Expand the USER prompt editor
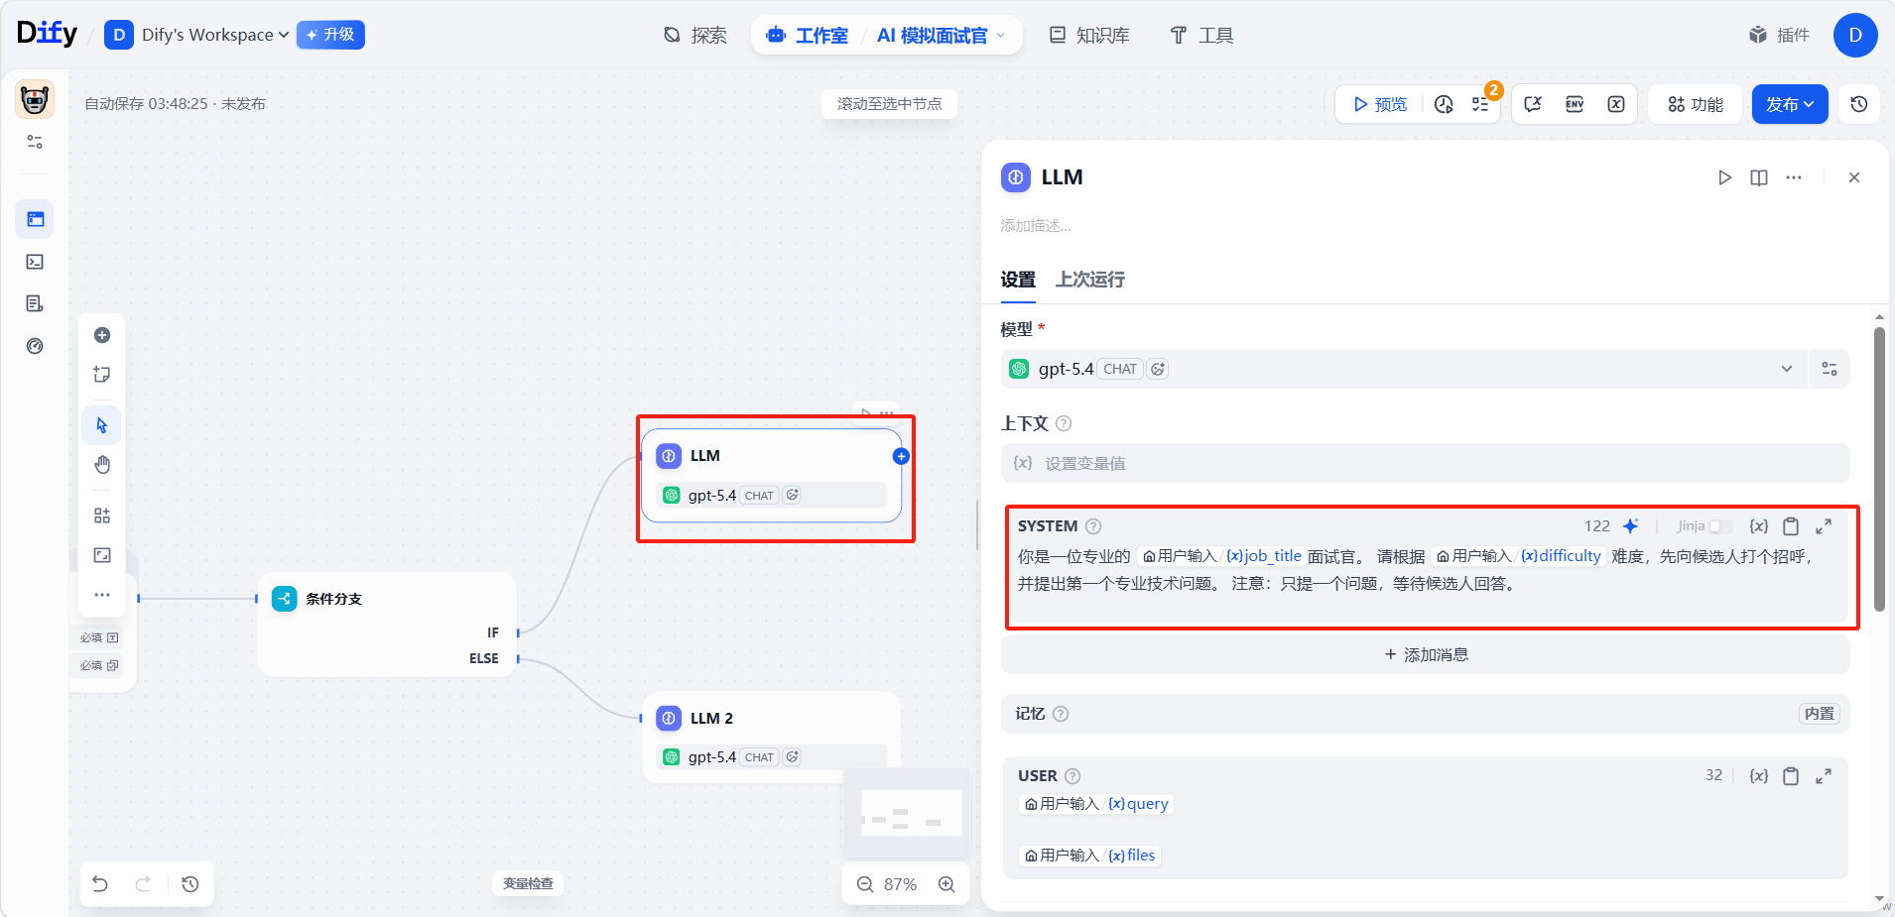The height and width of the screenshot is (917, 1895). click(1824, 776)
